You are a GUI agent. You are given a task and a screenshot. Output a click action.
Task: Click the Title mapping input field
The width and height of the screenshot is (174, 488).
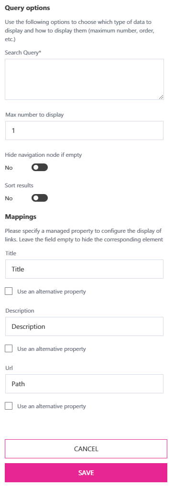(84, 269)
